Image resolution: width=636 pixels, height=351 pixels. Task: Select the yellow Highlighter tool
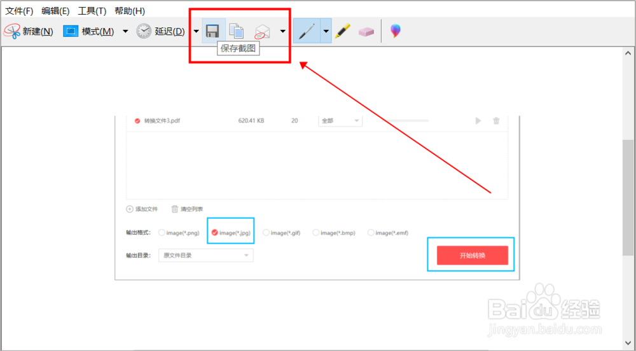tap(343, 31)
